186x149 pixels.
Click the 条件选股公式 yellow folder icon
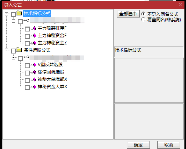point(19,50)
